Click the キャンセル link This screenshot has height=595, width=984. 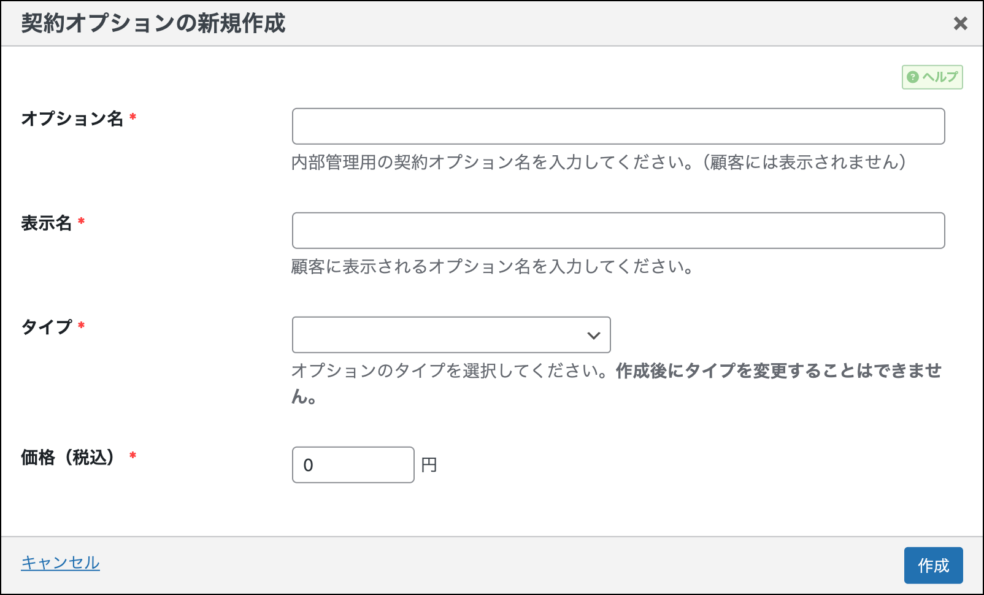pyautogui.click(x=60, y=562)
